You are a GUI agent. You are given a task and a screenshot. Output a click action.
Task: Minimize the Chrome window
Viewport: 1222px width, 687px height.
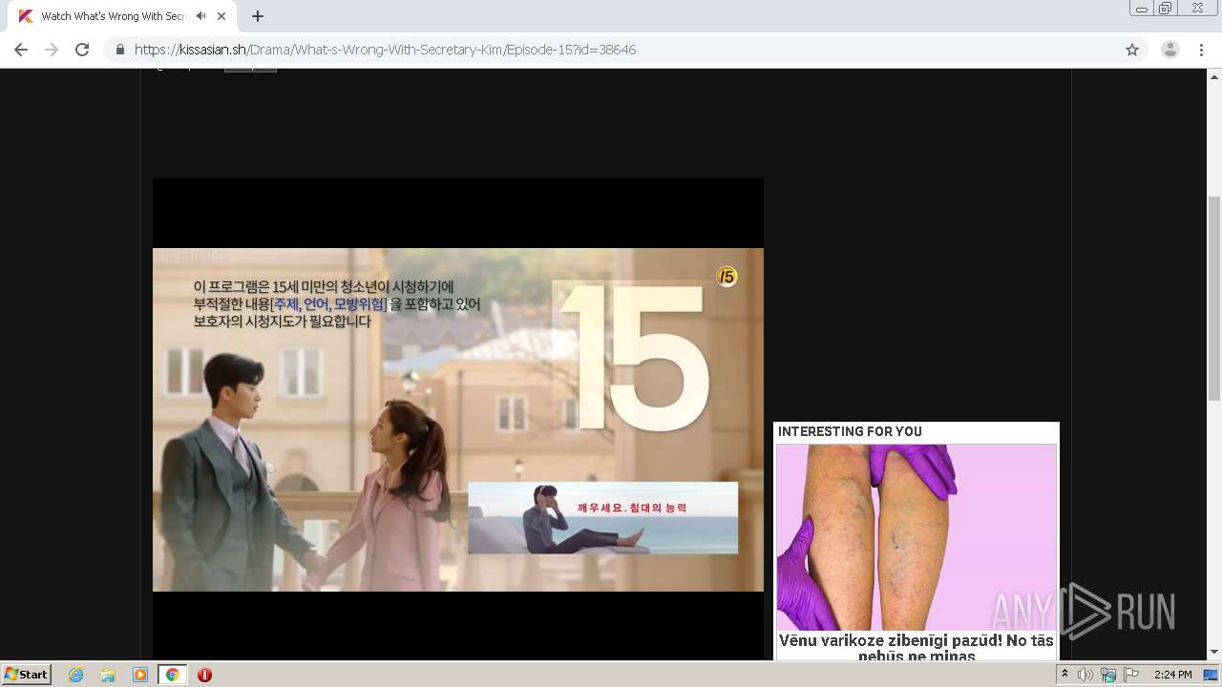click(1141, 9)
